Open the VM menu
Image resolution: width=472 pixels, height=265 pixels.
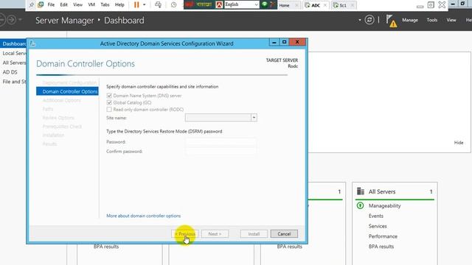click(x=91, y=5)
